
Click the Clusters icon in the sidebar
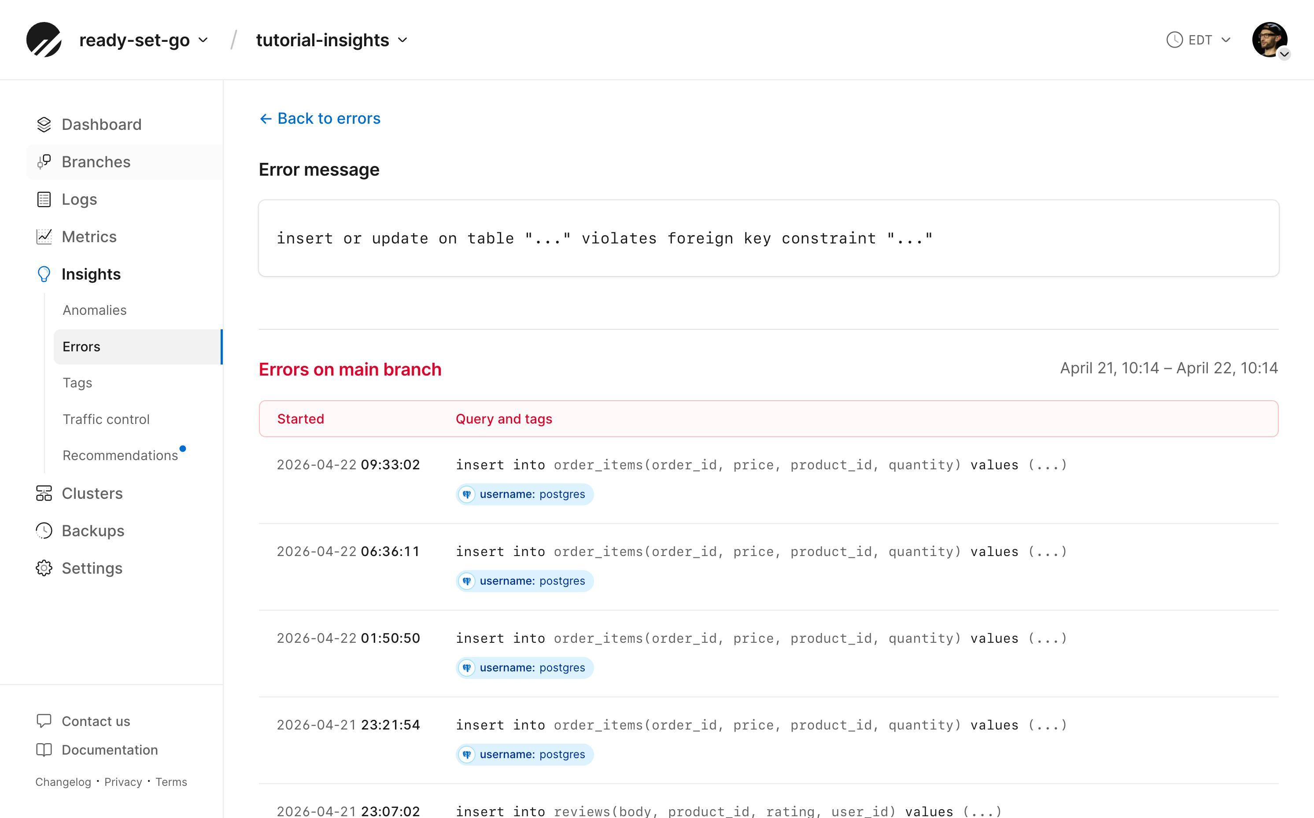pos(44,494)
